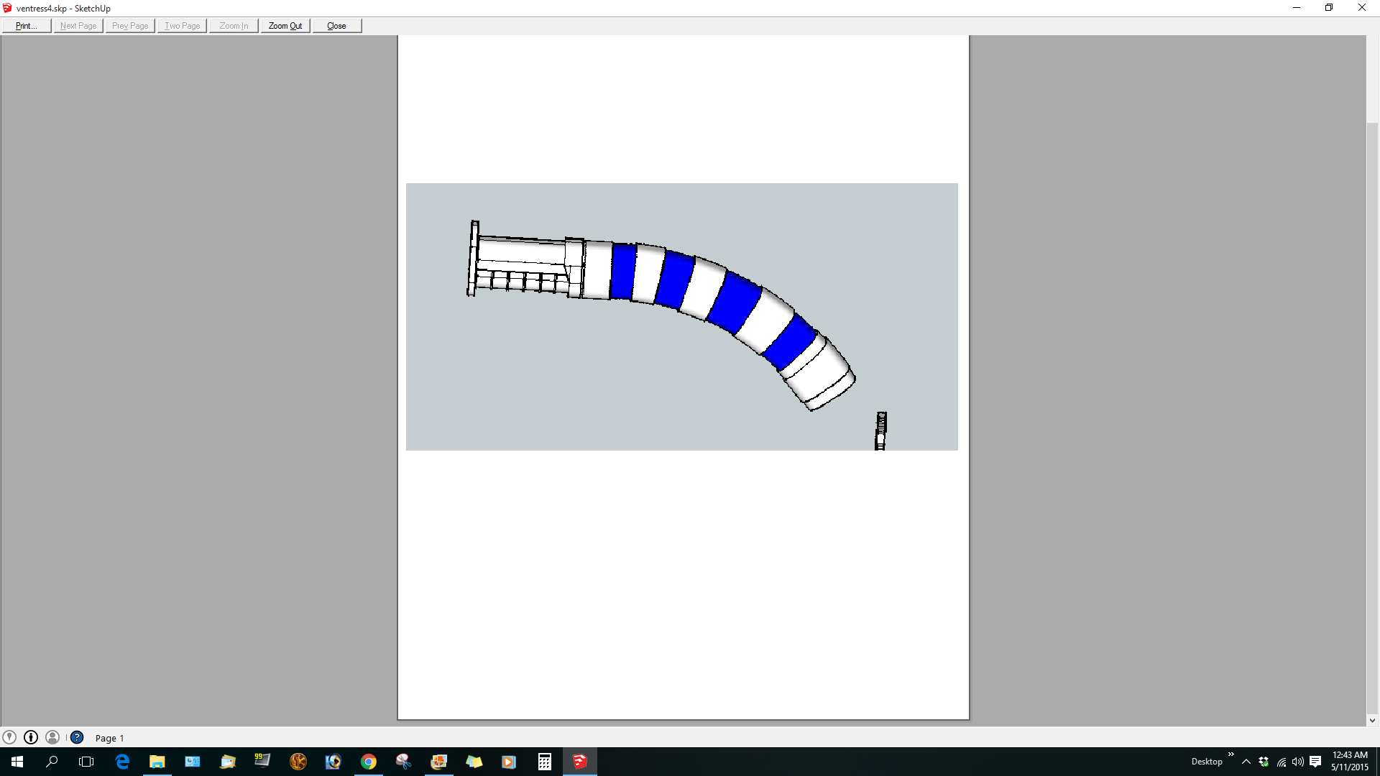Go to Next Page in preview

[x=78, y=26]
